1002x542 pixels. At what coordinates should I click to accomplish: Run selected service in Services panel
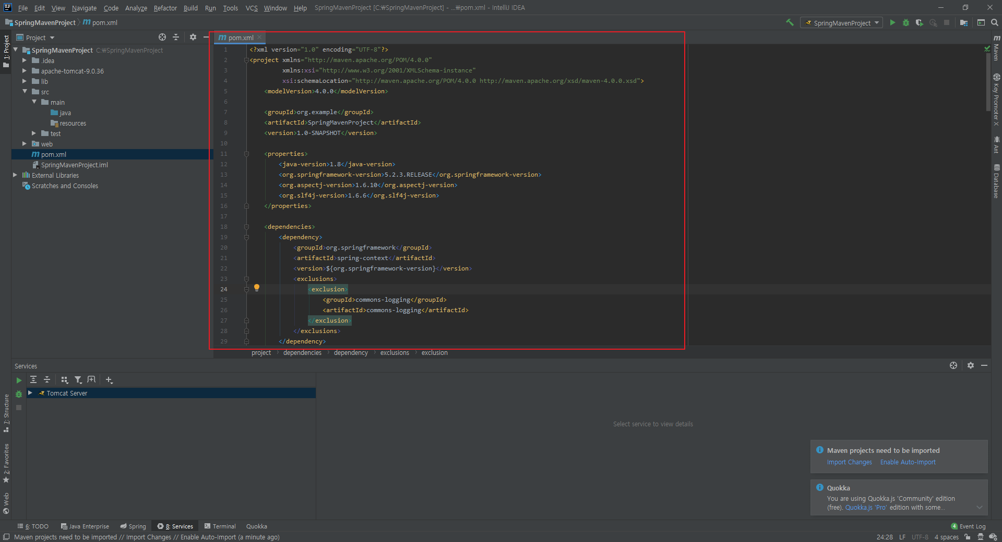(19, 380)
